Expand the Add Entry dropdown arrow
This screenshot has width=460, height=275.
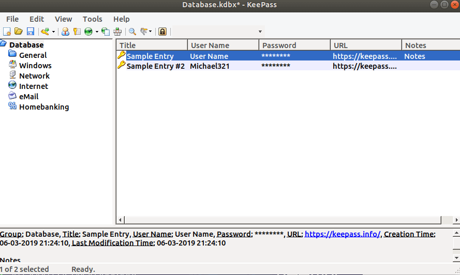pos(53,32)
